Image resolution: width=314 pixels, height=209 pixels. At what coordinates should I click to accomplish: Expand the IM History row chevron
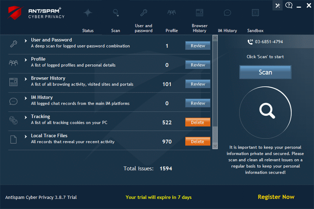pos(26,98)
